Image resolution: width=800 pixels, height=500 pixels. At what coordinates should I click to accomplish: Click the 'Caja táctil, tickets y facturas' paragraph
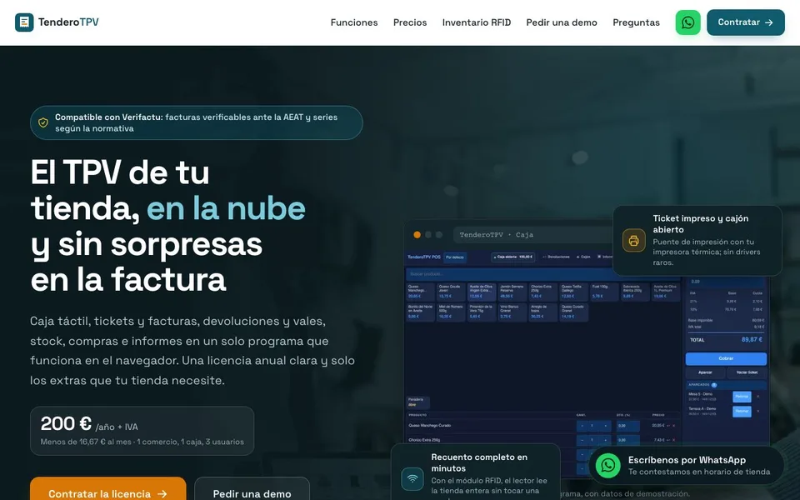tap(192, 351)
